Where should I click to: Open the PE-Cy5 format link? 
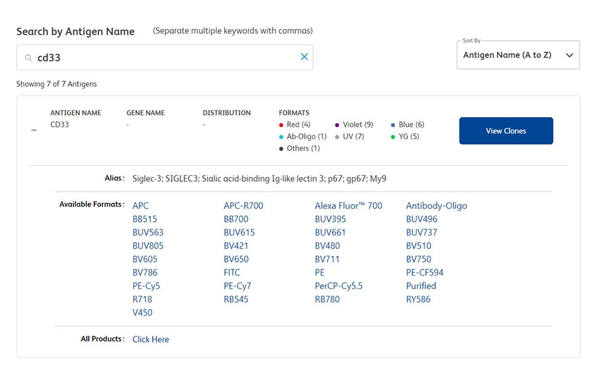click(146, 286)
